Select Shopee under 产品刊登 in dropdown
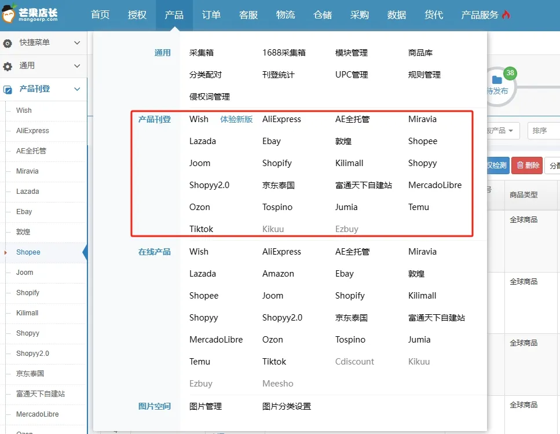Viewport: 560px width, 434px height. [423, 141]
